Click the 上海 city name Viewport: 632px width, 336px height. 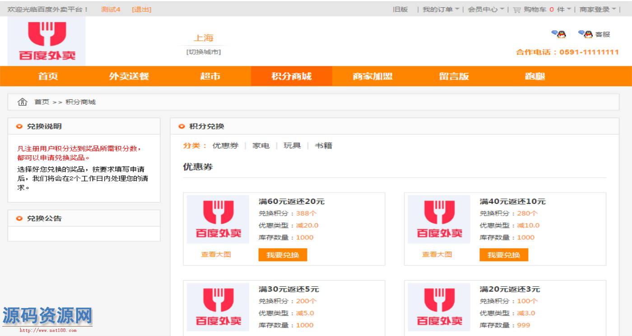(204, 38)
